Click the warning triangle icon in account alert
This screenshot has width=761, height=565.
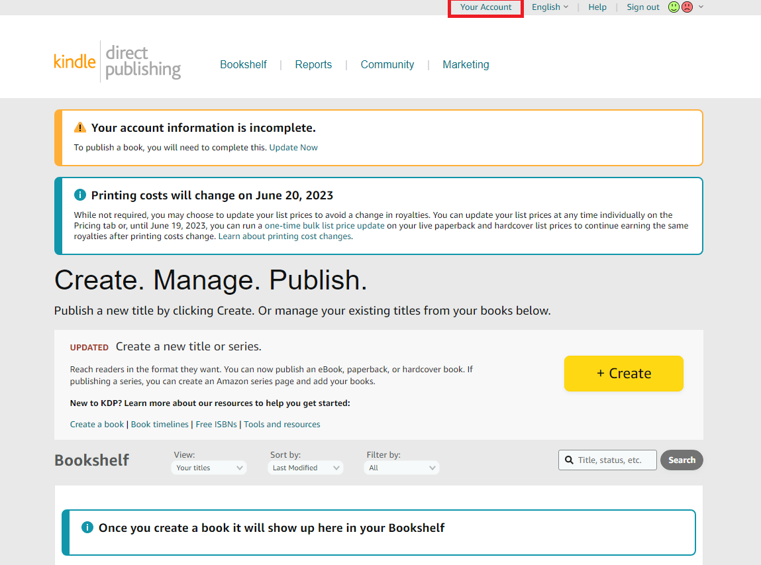pos(79,128)
